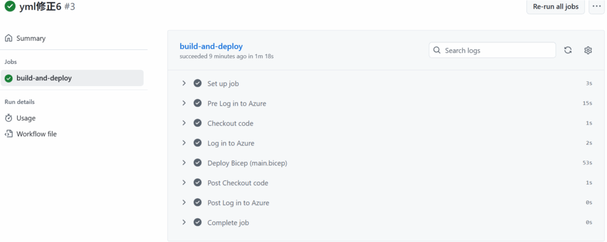Select Summary in the sidebar

click(x=31, y=39)
